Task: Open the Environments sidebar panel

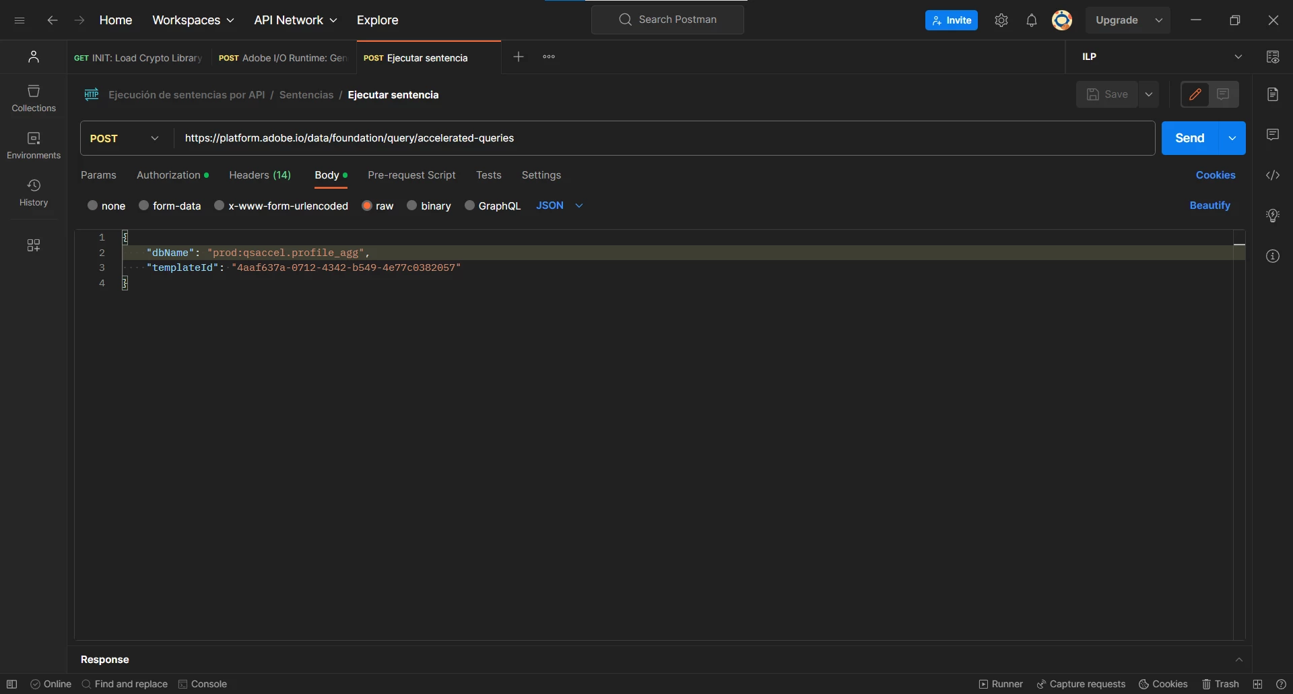Action: [x=34, y=146]
